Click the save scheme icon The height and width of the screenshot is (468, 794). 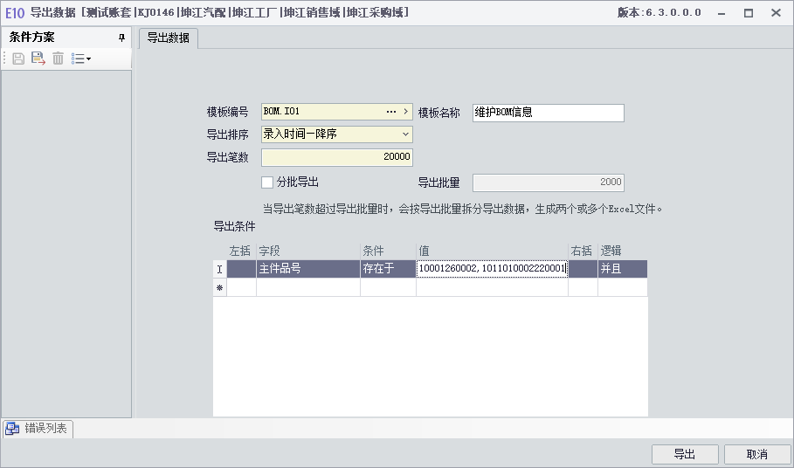[x=18, y=58]
